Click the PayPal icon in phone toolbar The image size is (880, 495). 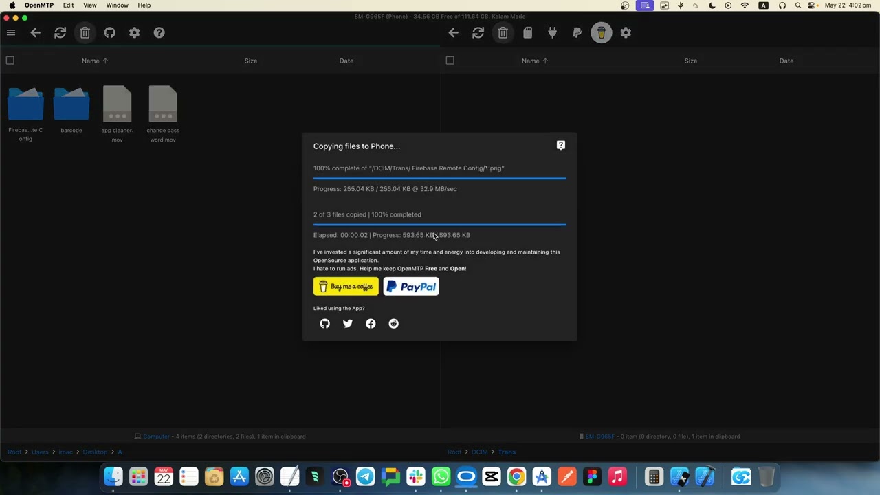(577, 32)
